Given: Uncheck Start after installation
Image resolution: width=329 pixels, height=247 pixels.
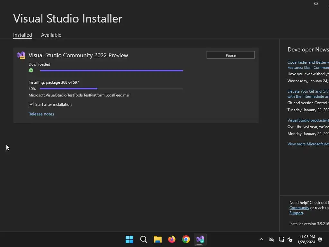Looking at the screenshot, I should click(x=31, y=104).
